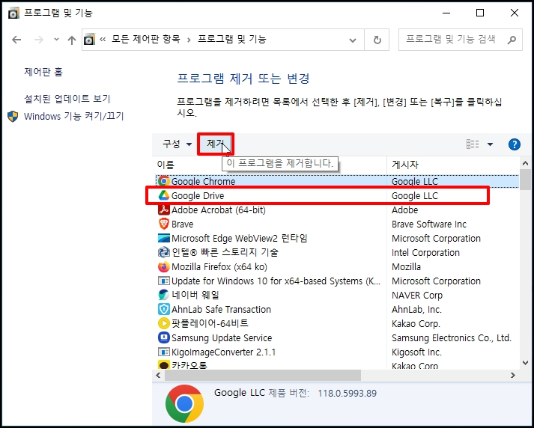This screenshot has width=534, height=428.
Task: Click version number 118.0.5993.89
Action: pyautogui.click(x=347, y=394)
